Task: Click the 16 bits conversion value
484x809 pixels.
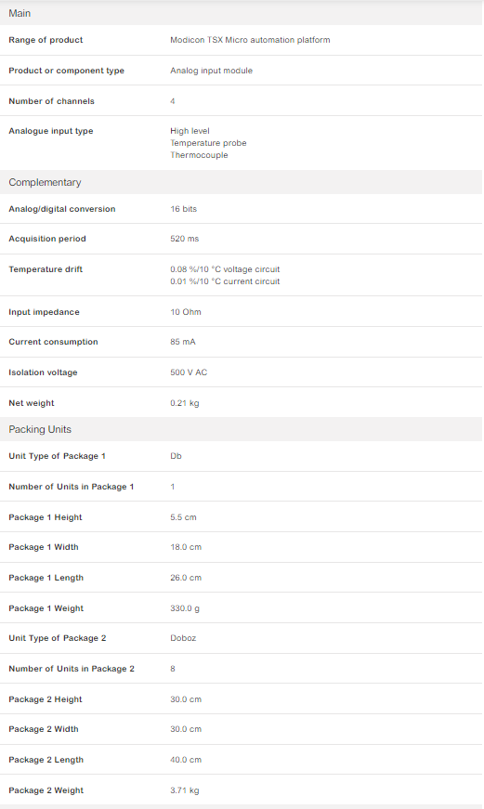Action: point(184,209)
